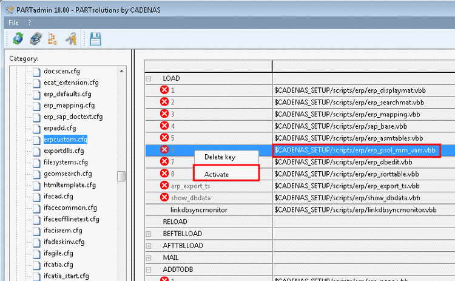
Task: Click file icon next to ifagile.cfg
Action: [36, 254]
